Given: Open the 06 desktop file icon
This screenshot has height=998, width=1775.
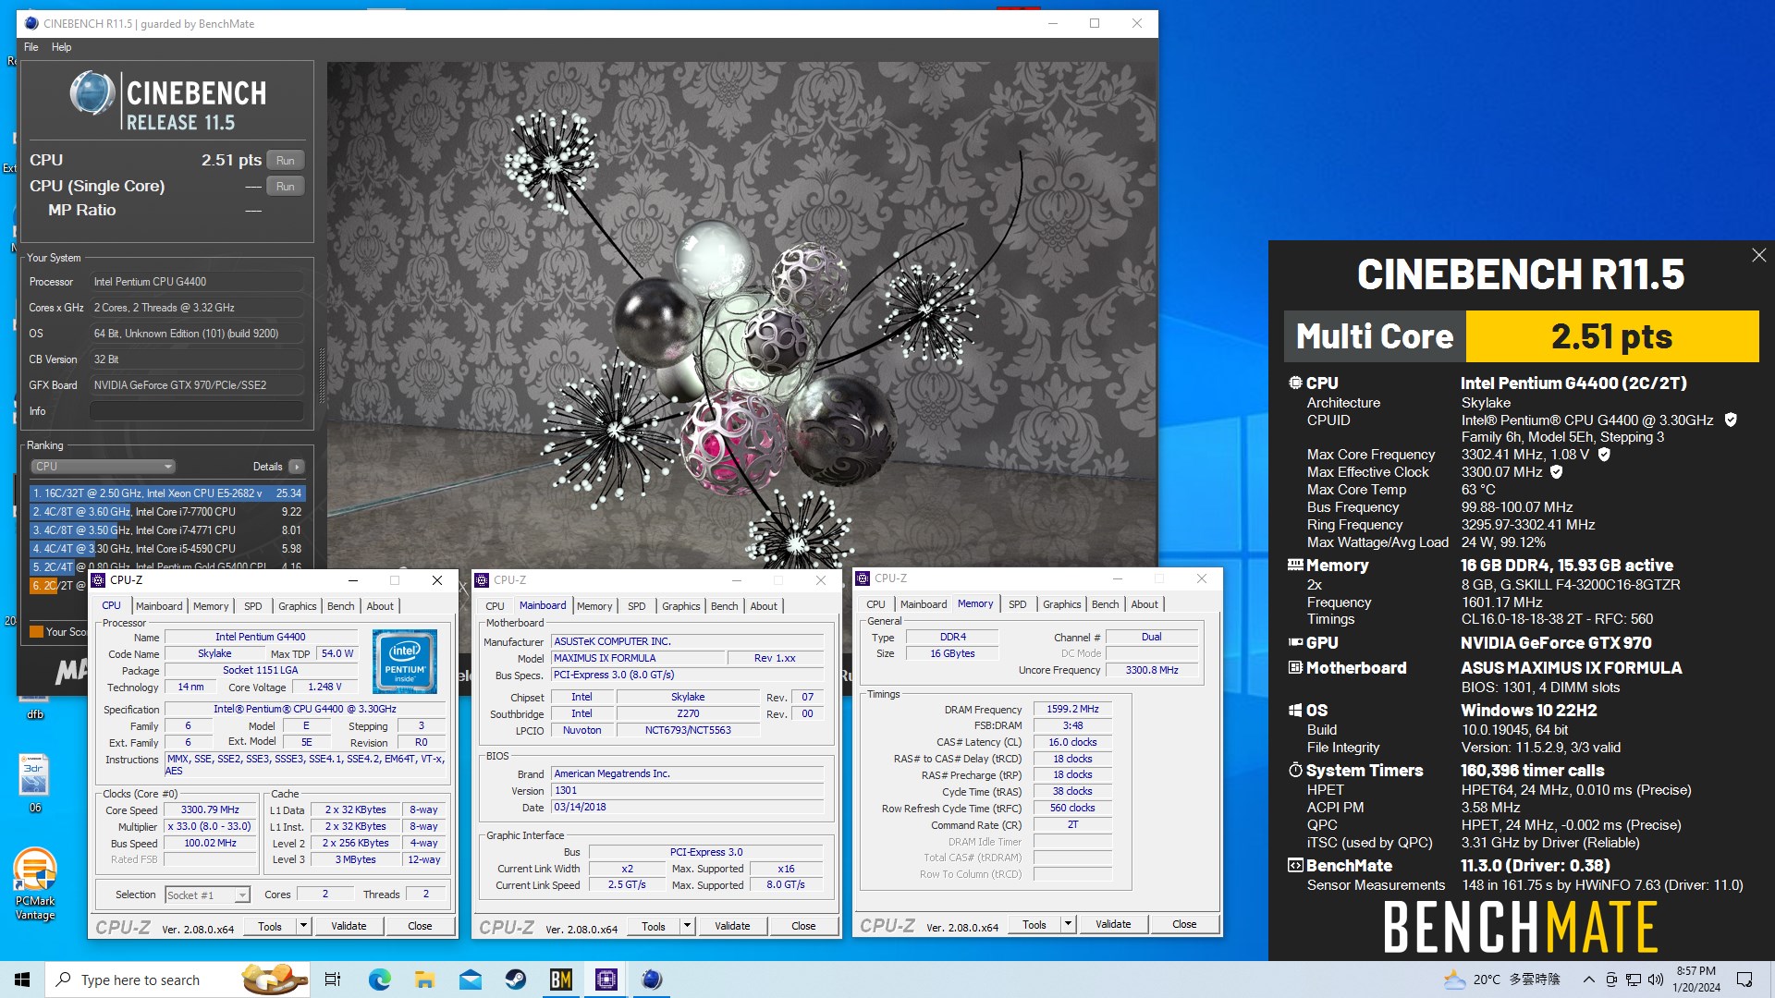Looking at the screenshot, I should click(34, 784).
